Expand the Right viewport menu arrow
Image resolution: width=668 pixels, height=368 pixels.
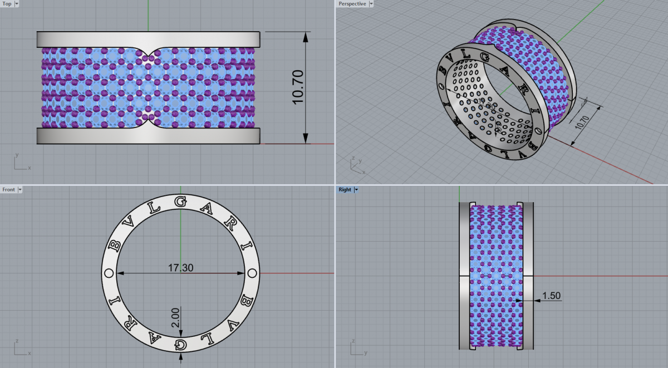click(356, 190)
